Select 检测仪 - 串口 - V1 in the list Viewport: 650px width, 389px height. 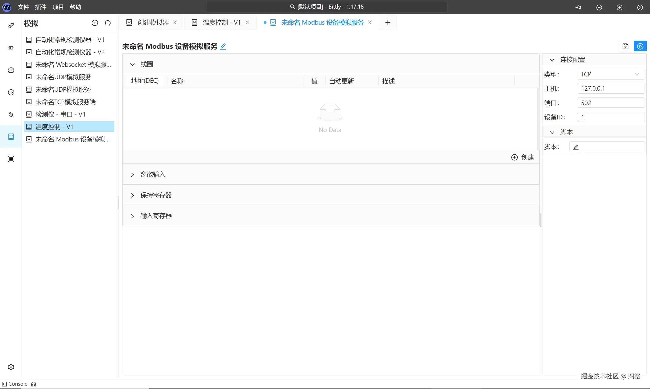click(60, 114)
